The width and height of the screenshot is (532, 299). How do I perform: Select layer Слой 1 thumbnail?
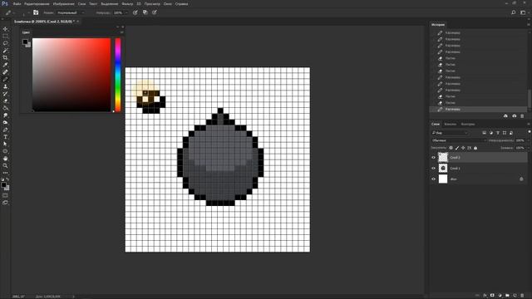coord(443,168)
